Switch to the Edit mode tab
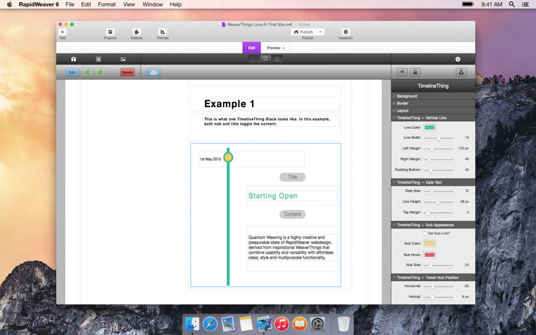Screen dimensions: 536x335 point(252,48)
